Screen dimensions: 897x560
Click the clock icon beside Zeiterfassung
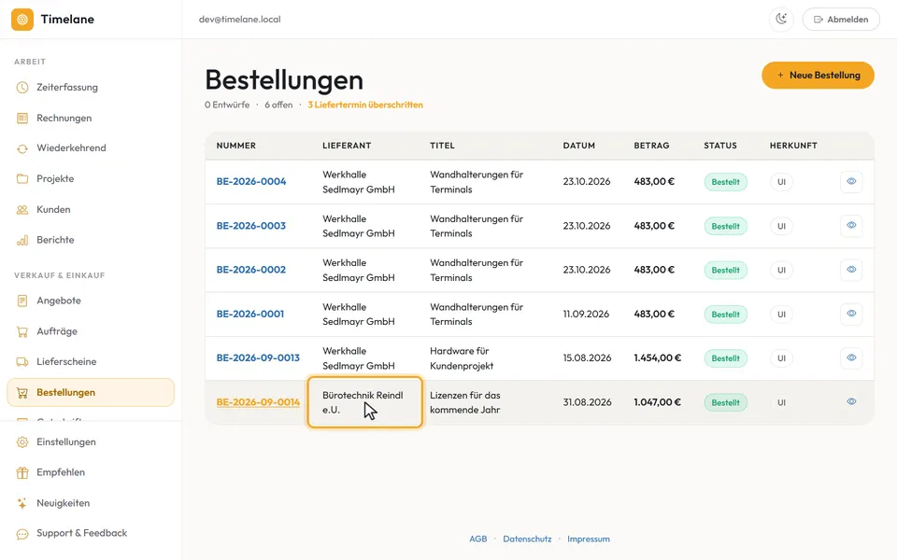(x=22, y=88)
